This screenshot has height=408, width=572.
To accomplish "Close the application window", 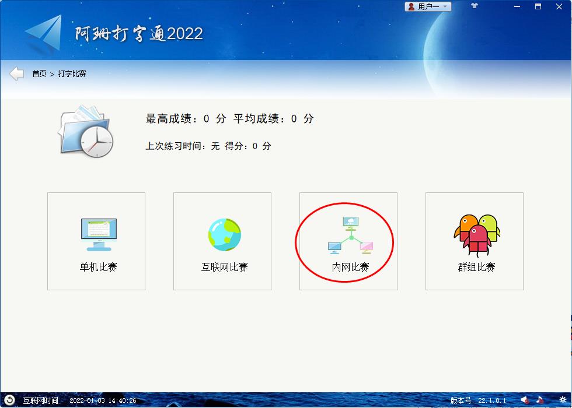I will point(559,6).
